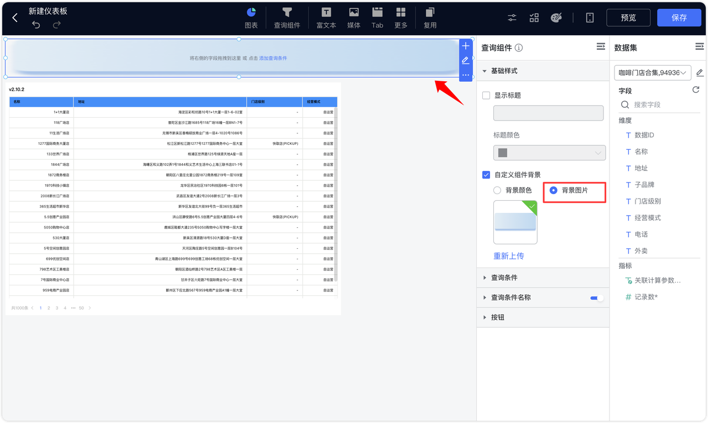Refresh the 字段 field list

point(696,90)
